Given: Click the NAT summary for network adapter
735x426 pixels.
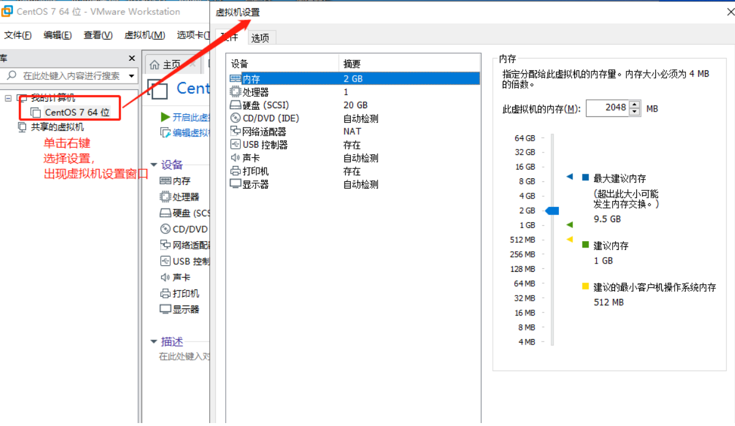Looking at the screenshot, I should (352, 131).
